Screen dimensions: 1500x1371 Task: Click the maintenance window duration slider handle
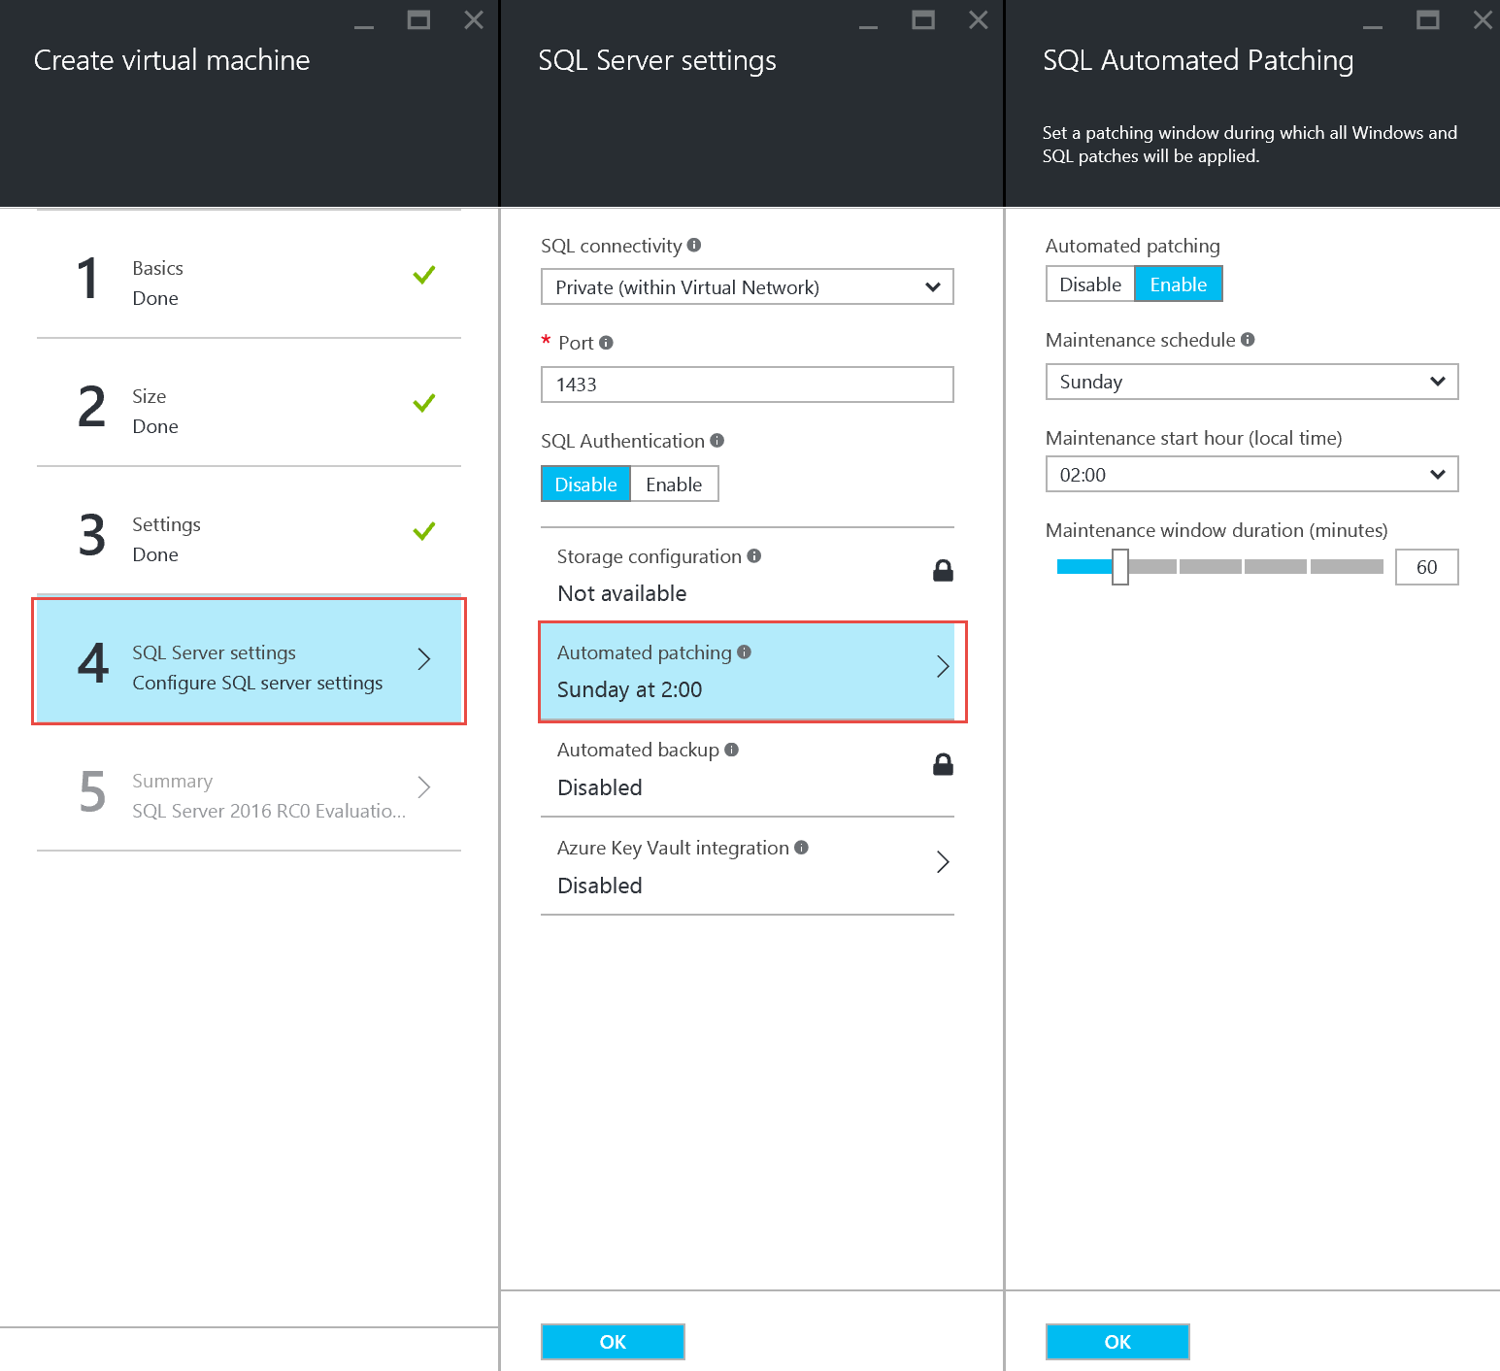(1120, 567)
